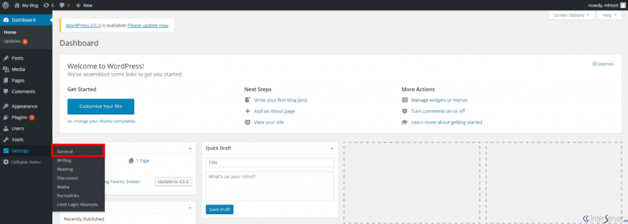The width and height of the screenshot is (628, 224).
Task: Open Learn more about getting started link
Action: 446,122
